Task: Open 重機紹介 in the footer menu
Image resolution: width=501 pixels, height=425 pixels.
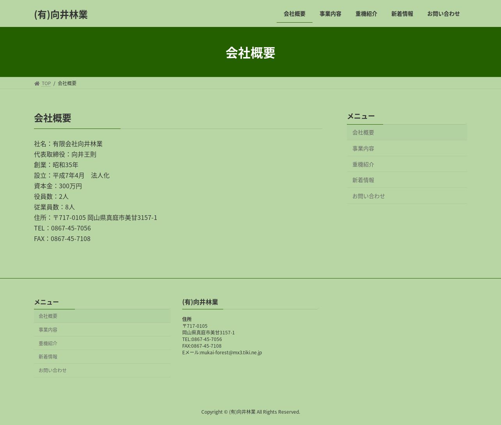Action: click(102, 343)
